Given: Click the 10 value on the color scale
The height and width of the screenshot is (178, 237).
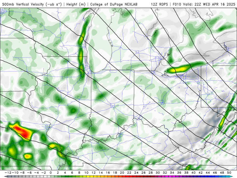Looking at the screenshot, I should [x=86, y=173].
